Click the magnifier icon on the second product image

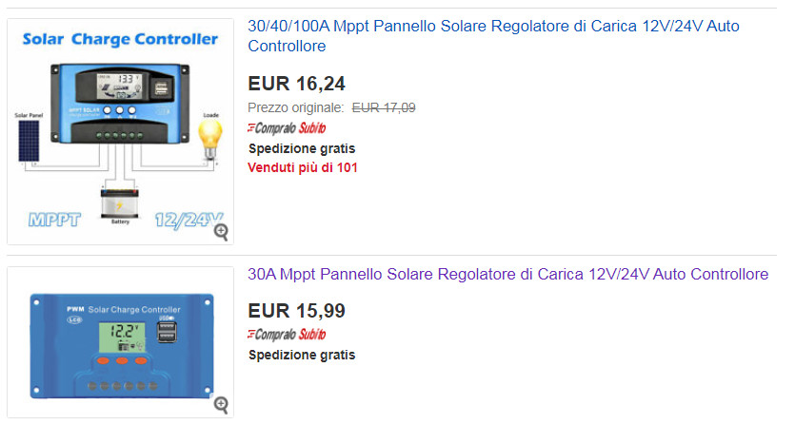click(221, 405)
